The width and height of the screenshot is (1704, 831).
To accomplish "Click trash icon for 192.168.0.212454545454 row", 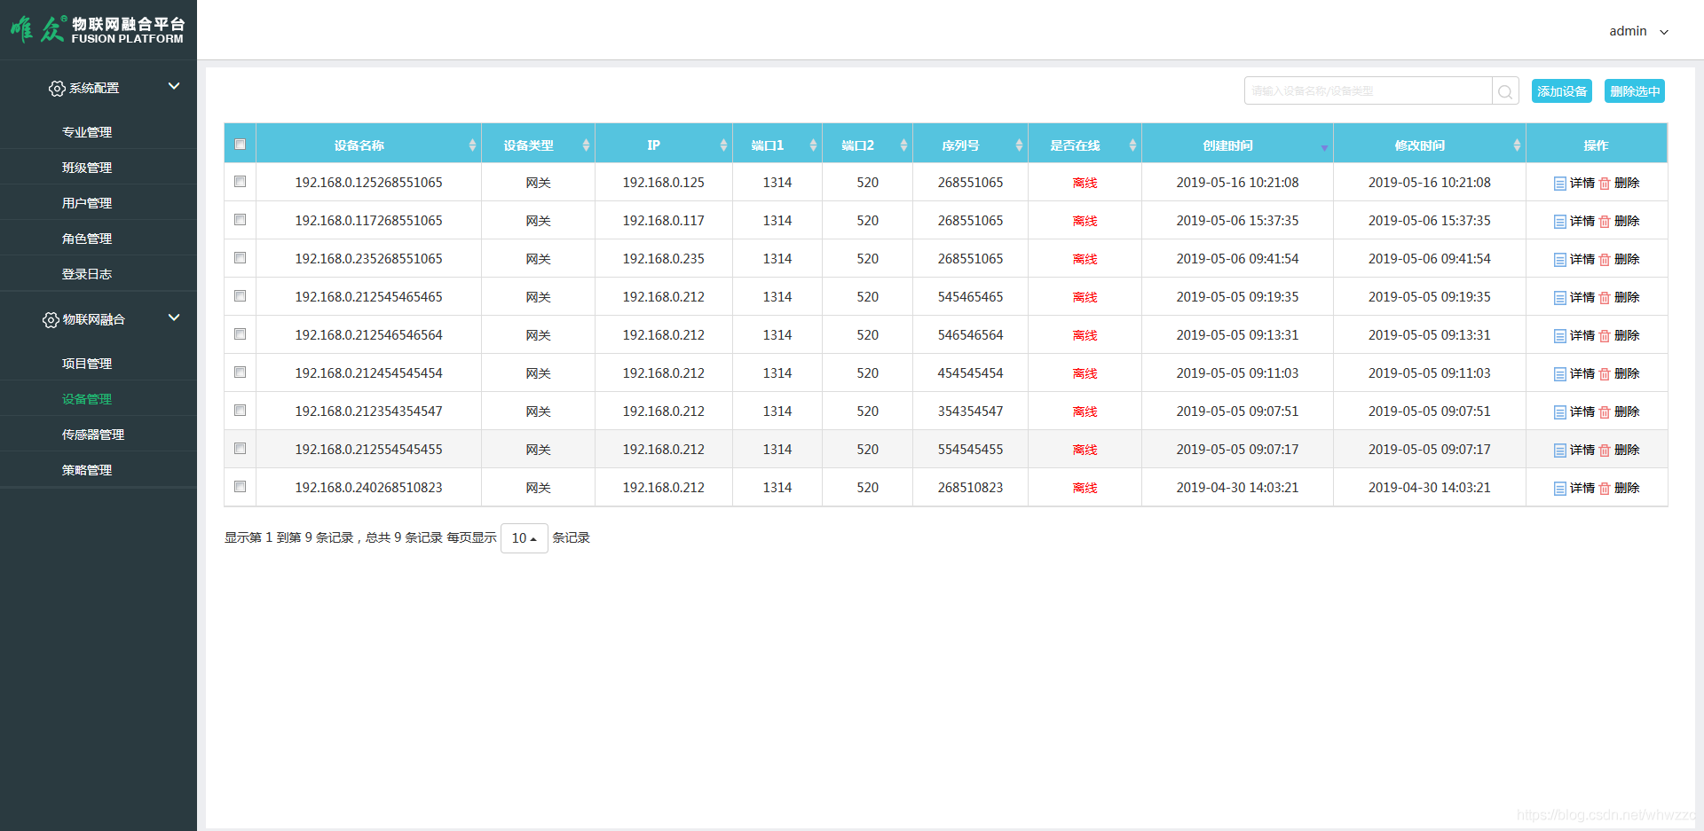I will [1605, 374].
